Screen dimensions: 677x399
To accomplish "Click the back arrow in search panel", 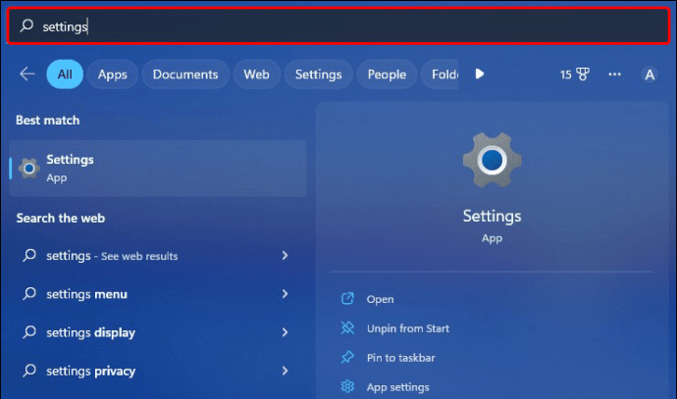I will click(x=26, y=75).
